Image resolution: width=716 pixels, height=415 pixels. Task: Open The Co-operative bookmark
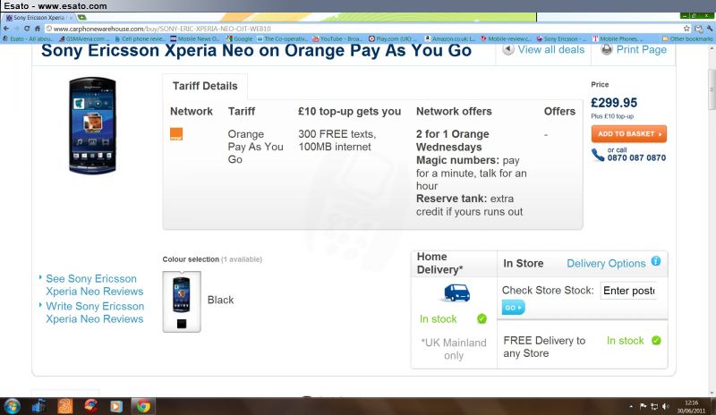pyautogui.click(x=282, y=38)
